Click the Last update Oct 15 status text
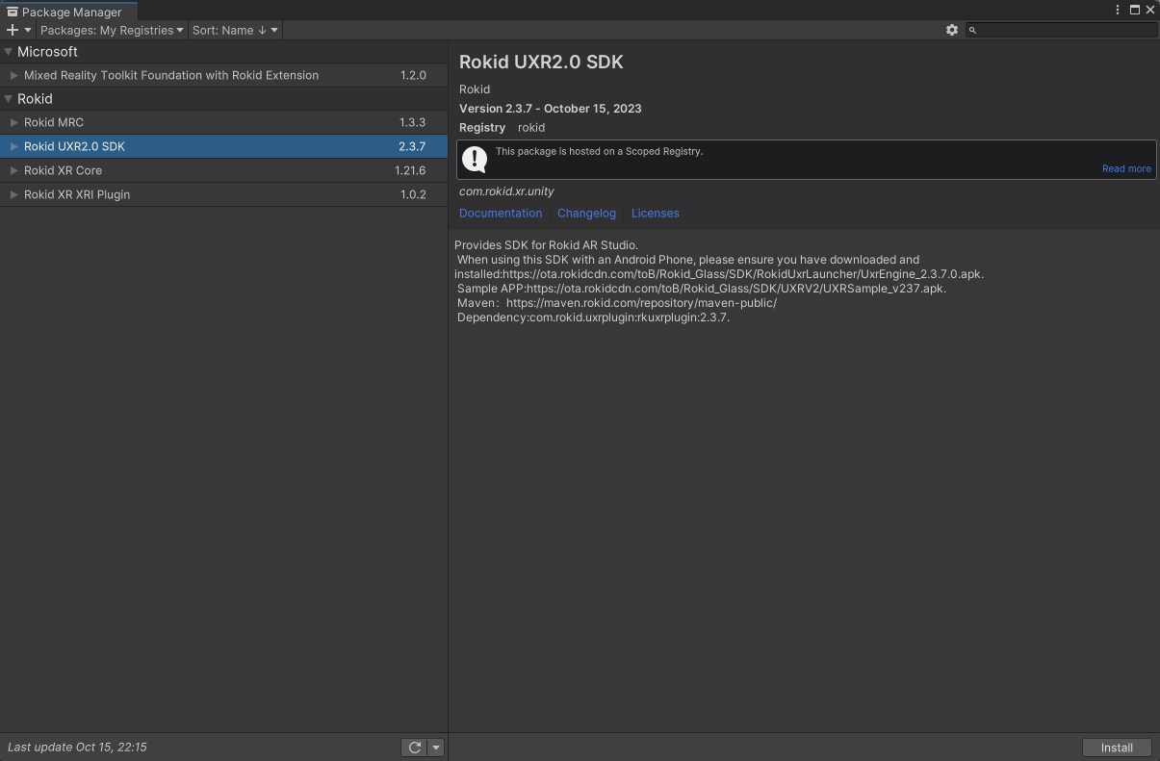The width and height of the screenshot is (1160, 761). [77, 748]
